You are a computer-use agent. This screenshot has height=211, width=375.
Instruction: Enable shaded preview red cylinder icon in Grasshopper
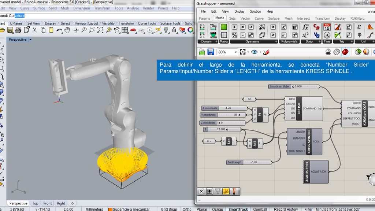[x=345, y=52]
